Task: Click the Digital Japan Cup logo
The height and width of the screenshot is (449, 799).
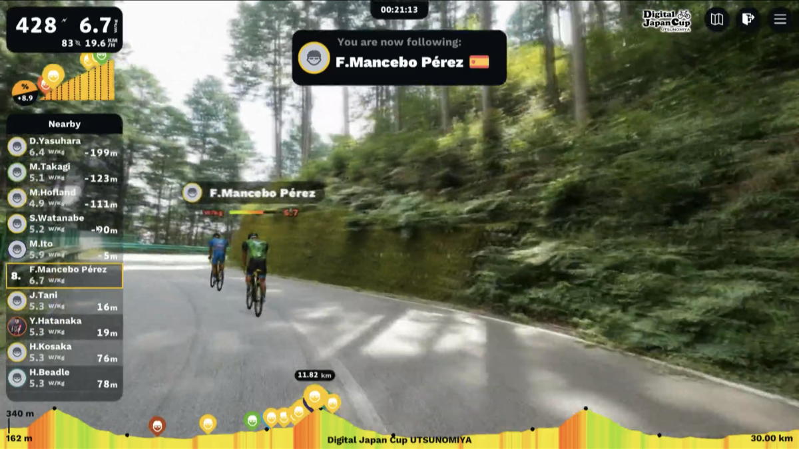Action: click(x=667, y=20)
